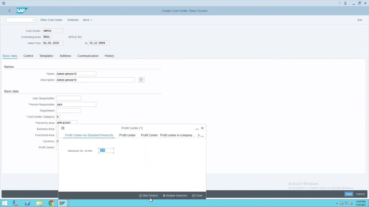Open the Windows Start menu
Viewport: 369px width, 207px height.
5,204
